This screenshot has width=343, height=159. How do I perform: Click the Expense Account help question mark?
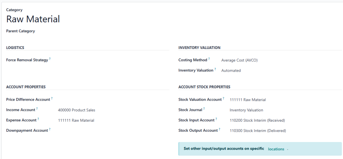[38, 119]
